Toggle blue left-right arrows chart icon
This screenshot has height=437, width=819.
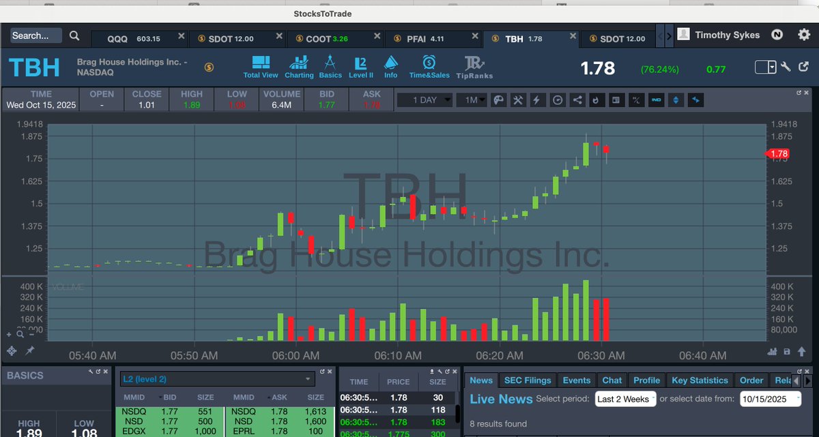696,100
